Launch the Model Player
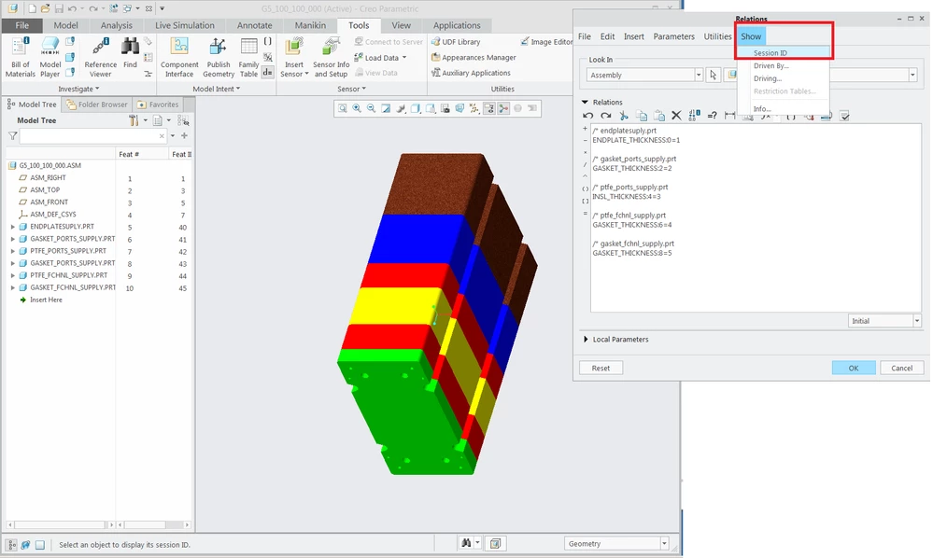Screen dimensions: 933x558 click(x=50, y=58)
